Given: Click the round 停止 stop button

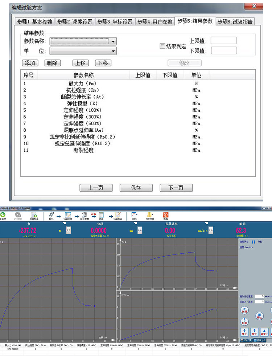Looking at the screenshot, I should 260,316.
